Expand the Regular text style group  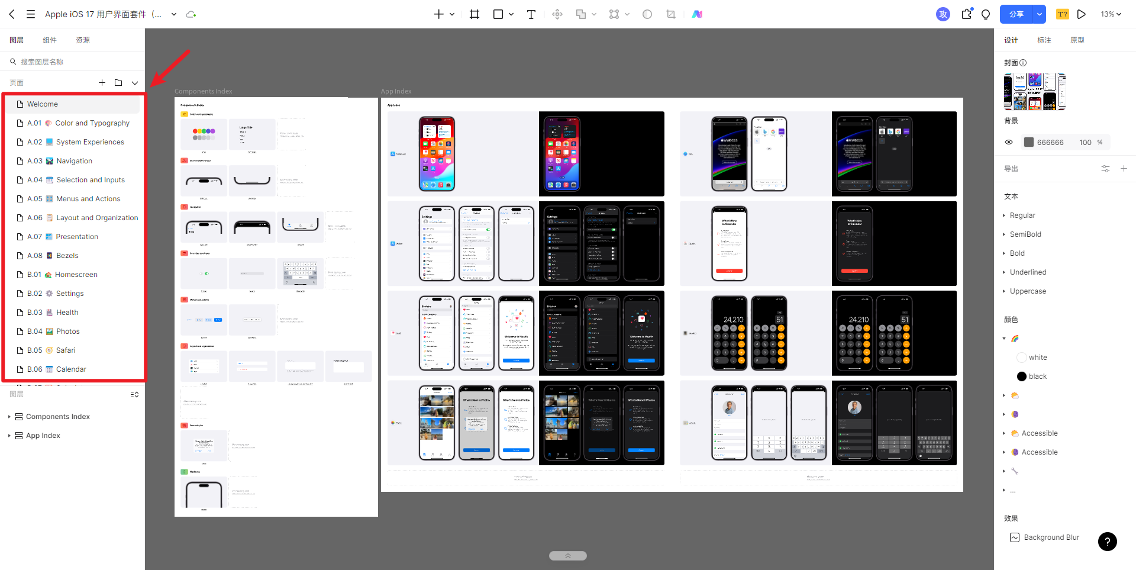click(1004, 215)
